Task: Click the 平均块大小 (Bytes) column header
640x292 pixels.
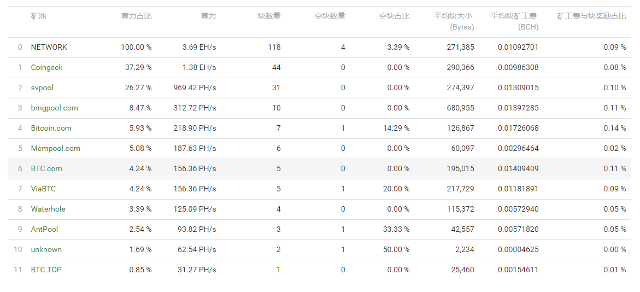Action: (454, 22)
